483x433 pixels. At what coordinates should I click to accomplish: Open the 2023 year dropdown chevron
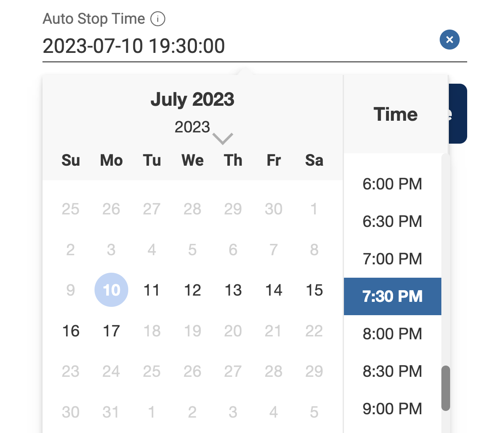tap(223, 138)
